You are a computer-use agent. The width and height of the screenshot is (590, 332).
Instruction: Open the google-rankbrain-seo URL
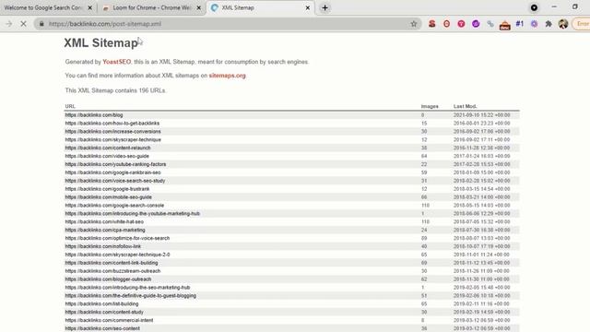point(112,172)
